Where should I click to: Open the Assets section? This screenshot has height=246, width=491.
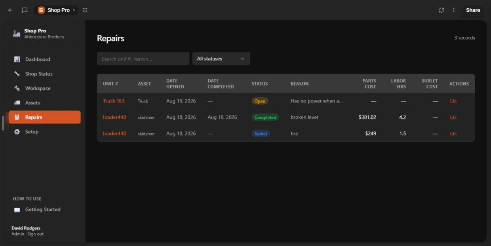click(x=45, y=103)
